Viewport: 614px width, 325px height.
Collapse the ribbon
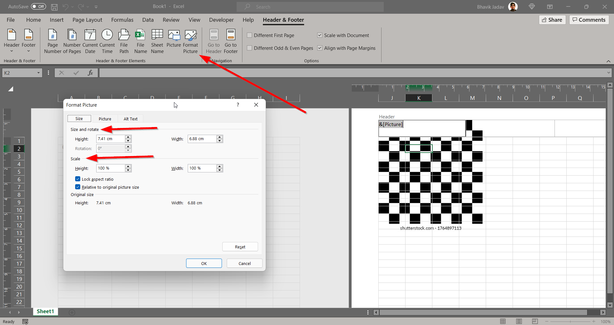pos(608,61)
